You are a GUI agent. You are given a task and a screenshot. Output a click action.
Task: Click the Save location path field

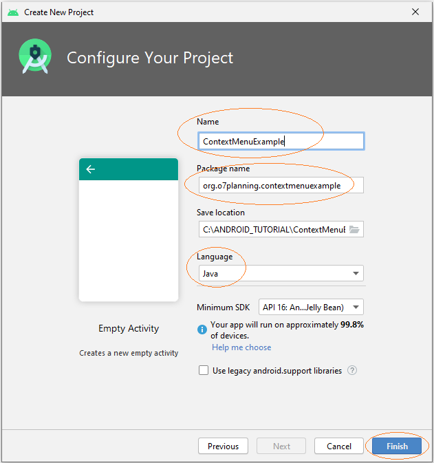point(273,229)
